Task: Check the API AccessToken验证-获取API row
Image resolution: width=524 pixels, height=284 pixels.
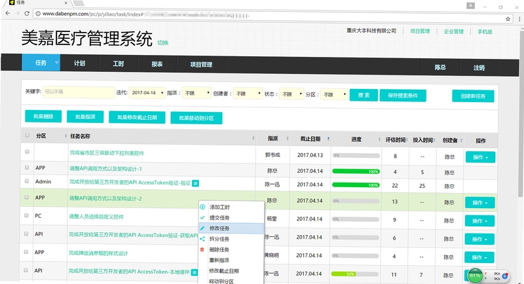Action: point(26,234)
